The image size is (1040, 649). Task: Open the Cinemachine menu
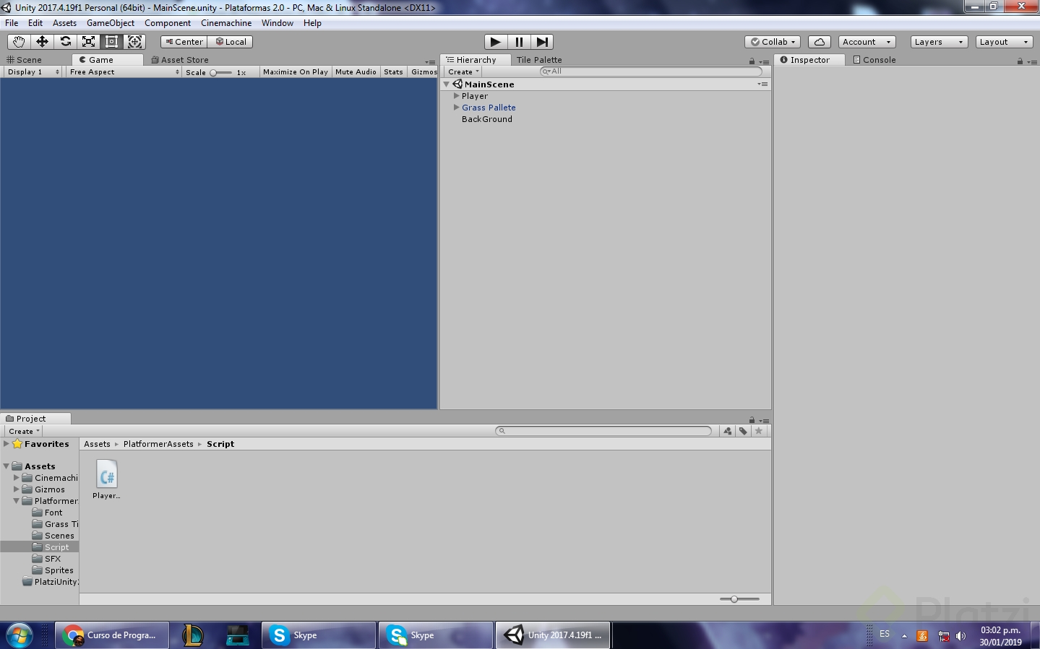[226, 23]
